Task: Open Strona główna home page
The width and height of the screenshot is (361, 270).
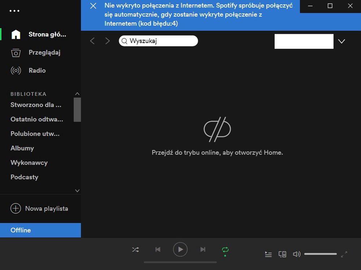Action: pos(47,34)
